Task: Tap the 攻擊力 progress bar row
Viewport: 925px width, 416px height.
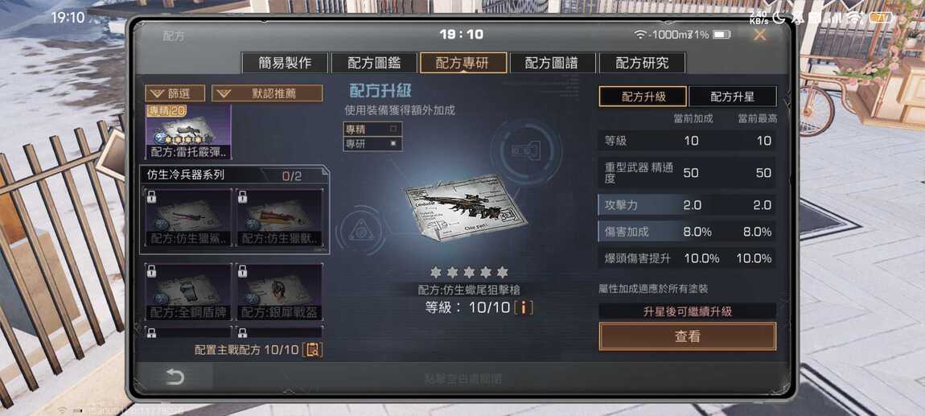Action: [687, 204]
